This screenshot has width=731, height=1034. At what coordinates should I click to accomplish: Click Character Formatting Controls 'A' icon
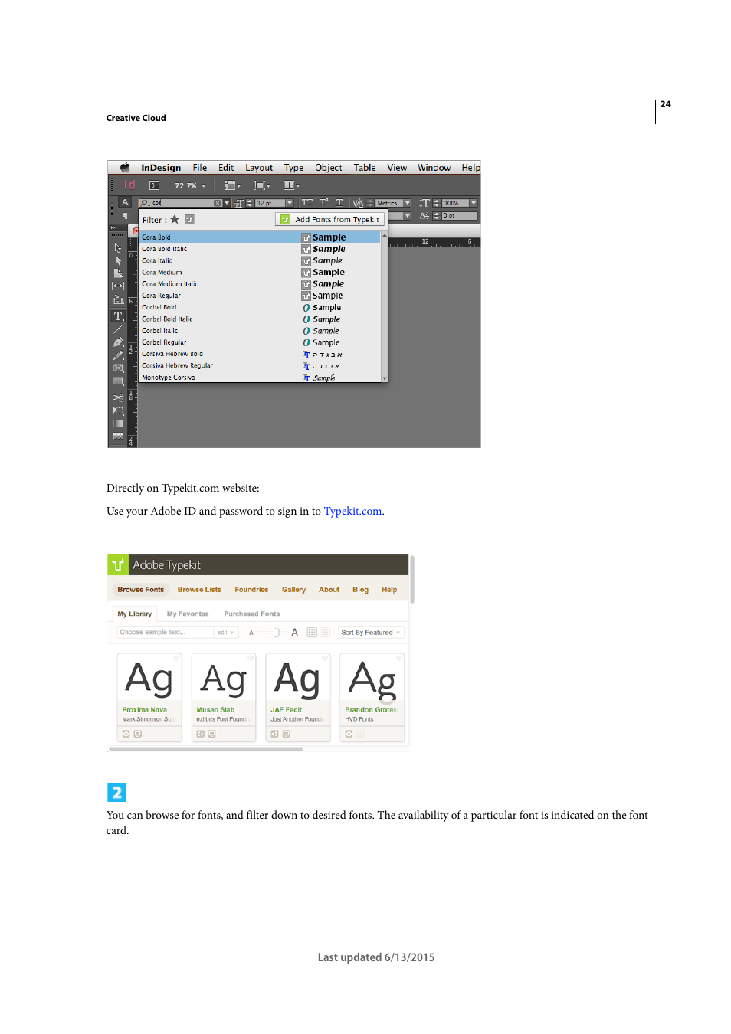click(125, 203)
